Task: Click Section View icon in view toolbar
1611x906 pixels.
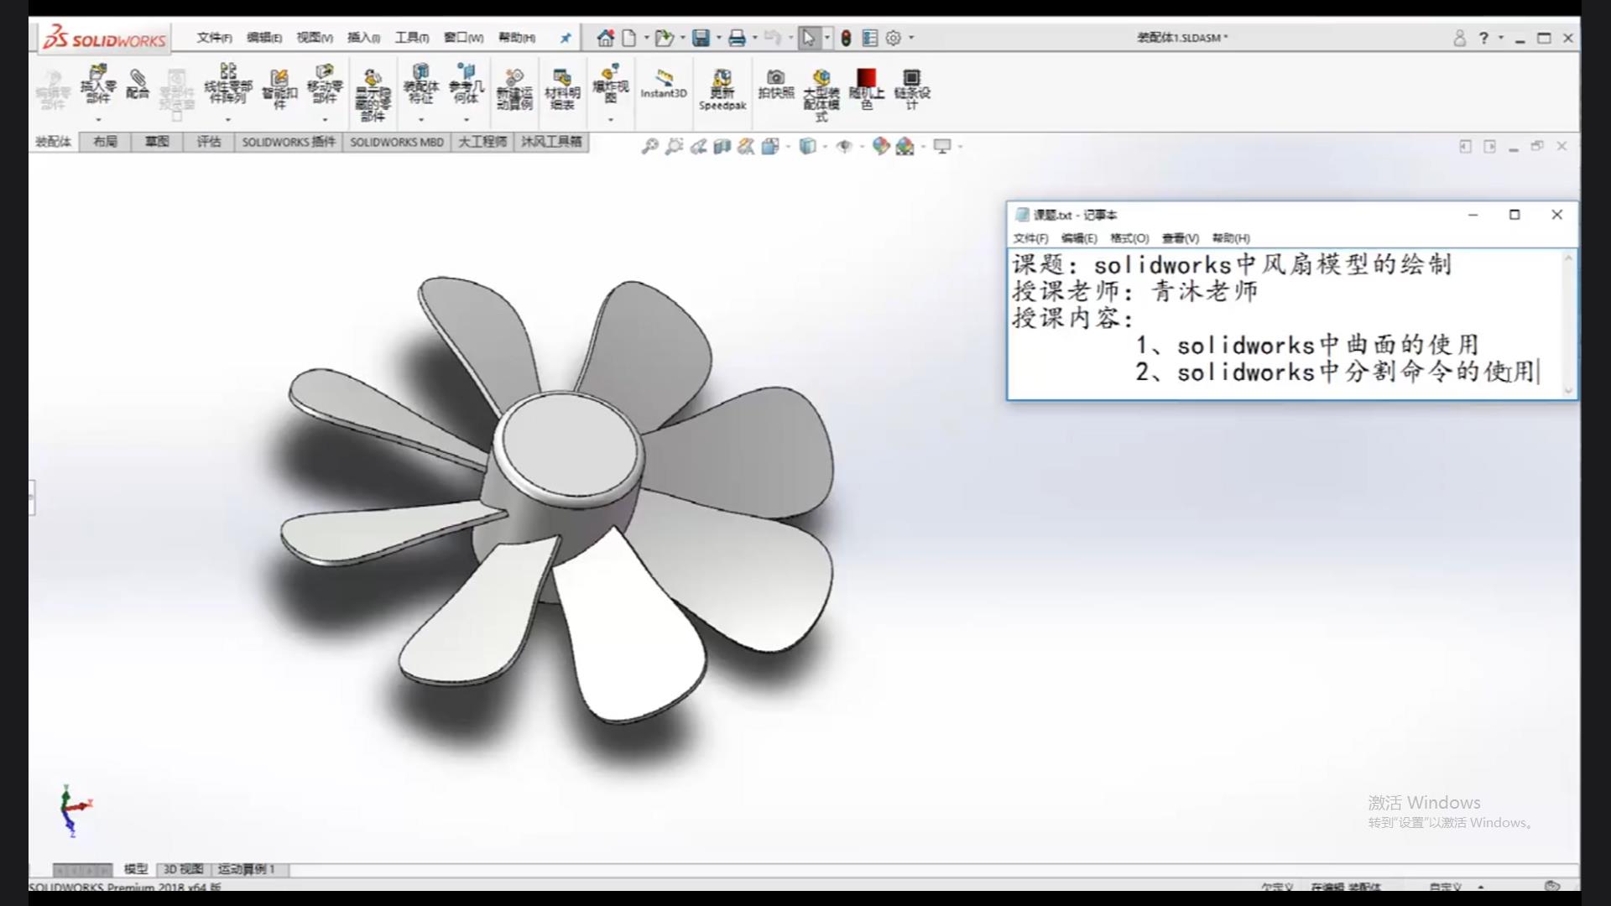Action: pos(722,147)
